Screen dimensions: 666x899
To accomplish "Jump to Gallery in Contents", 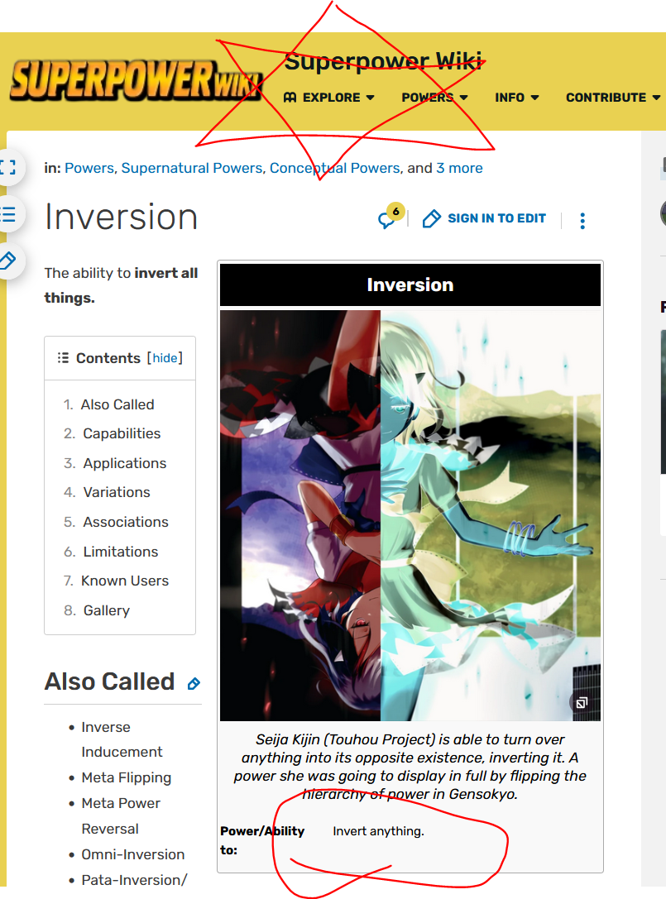I will pyautogui.click(x=106, y=610).
